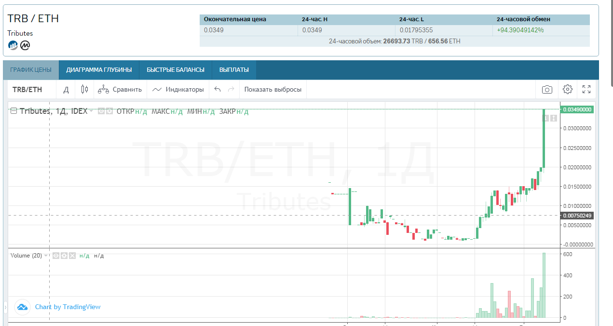This screenshot has width=613, height=326.
Task: Open the Tributes series format settings
Action: click(x=109, y=111)
